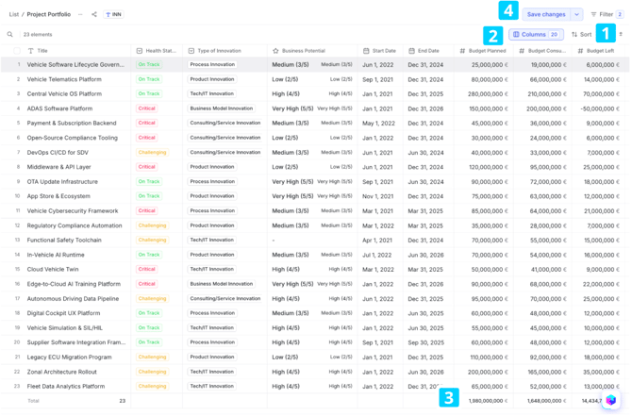The width and height of the screenshot is (632, 416).
Task: Click the calendar icon in Start Date header
Action: (x=366, y=51)
